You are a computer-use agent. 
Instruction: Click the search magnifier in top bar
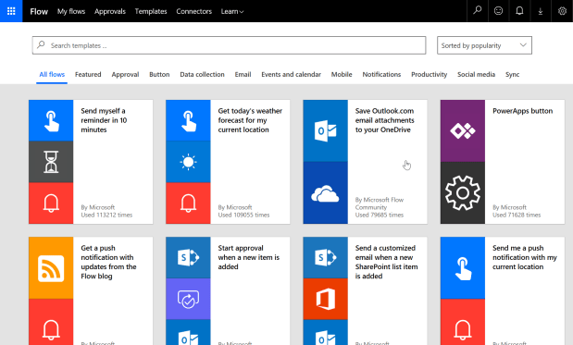point(478,10)
